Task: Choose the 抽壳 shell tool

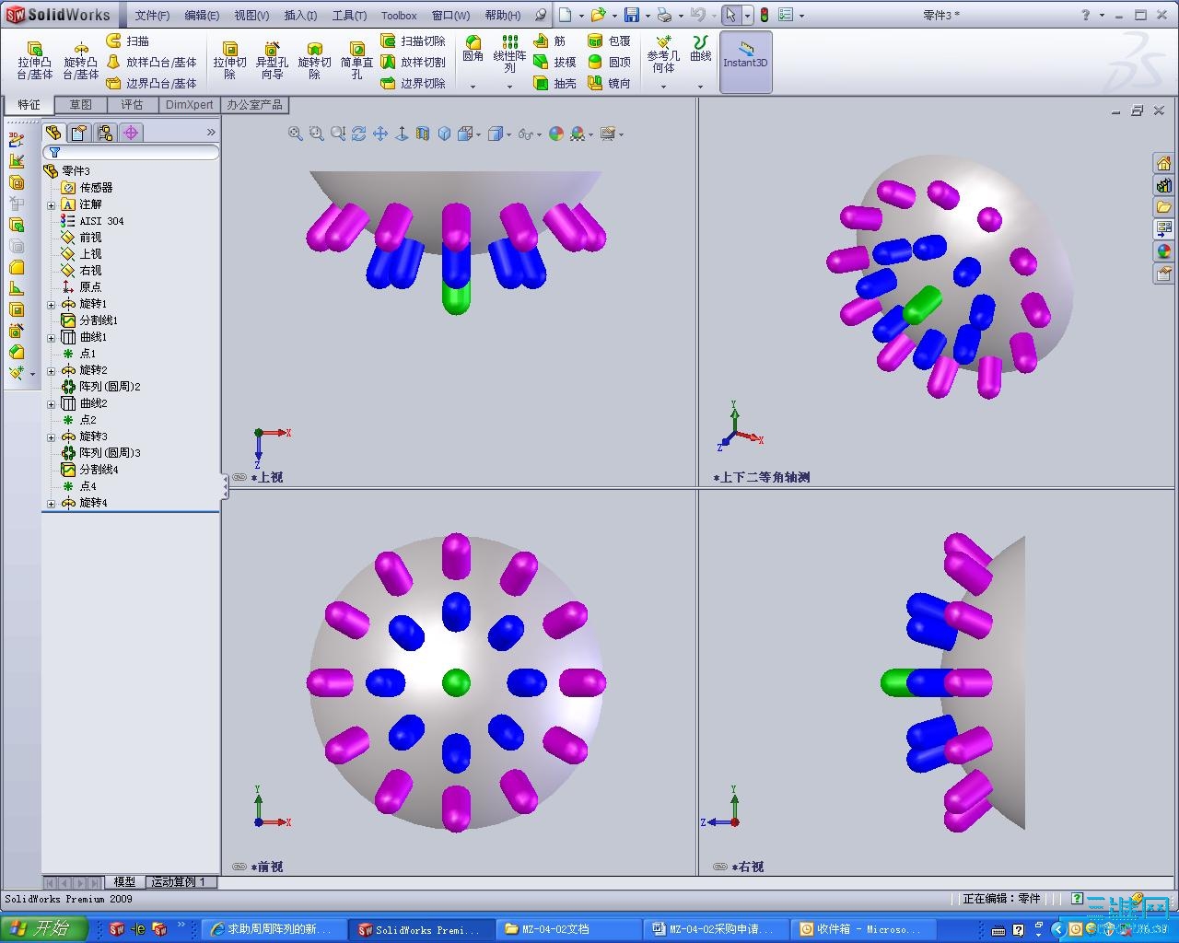Action: [554, 83]
